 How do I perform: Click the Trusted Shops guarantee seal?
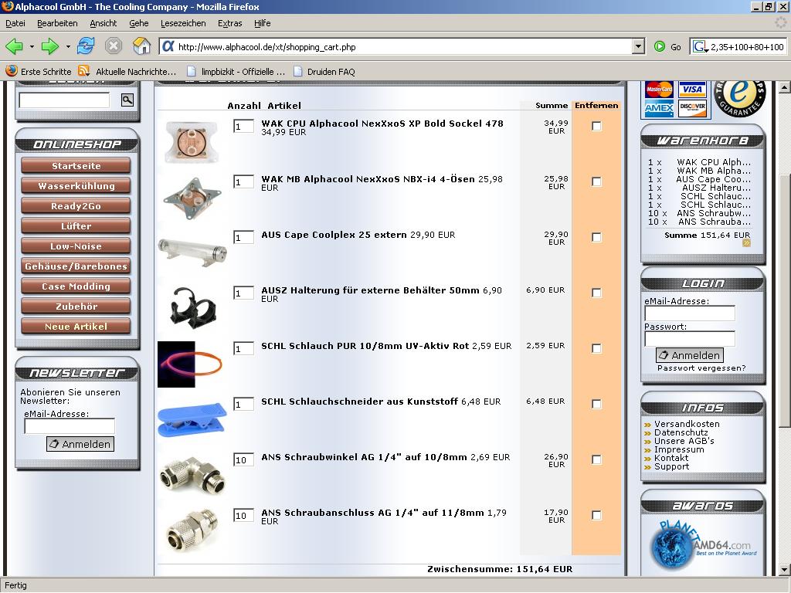[740, 98]
